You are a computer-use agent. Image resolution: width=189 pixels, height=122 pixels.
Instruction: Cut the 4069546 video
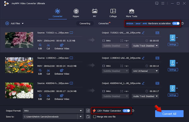coord(48,97)
